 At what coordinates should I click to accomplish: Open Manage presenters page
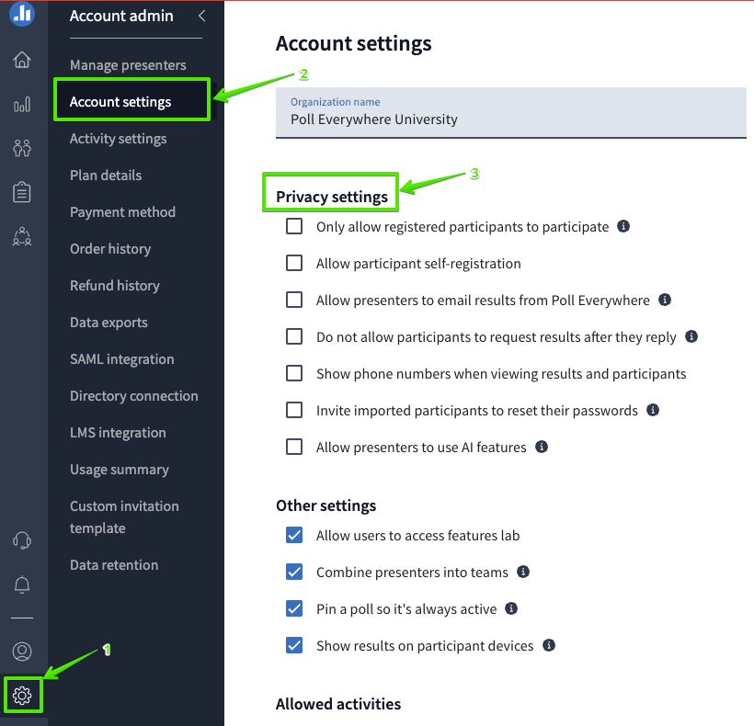128,65
